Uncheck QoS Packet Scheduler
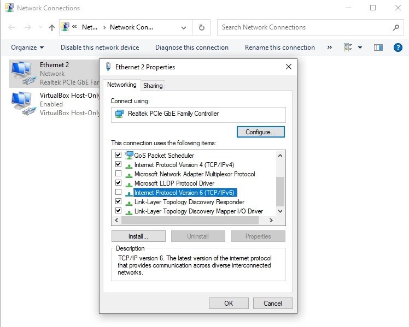Image resolution: width=409 pixels, height=327 pixels. point(119,155)
